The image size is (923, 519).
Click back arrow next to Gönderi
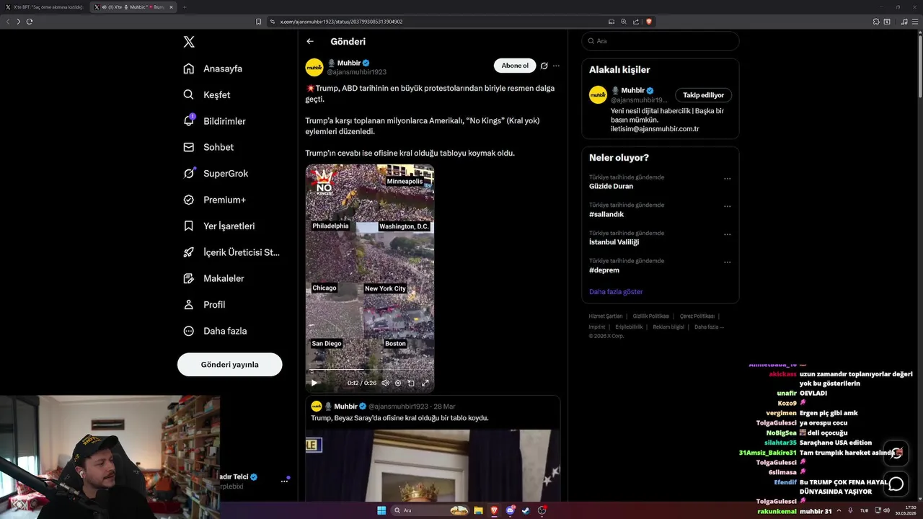point(310,42)
